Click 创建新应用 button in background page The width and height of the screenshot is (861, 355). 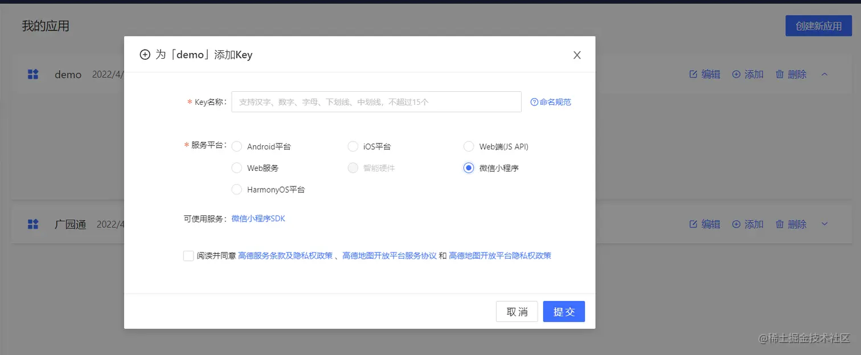(x=819, y=26)
